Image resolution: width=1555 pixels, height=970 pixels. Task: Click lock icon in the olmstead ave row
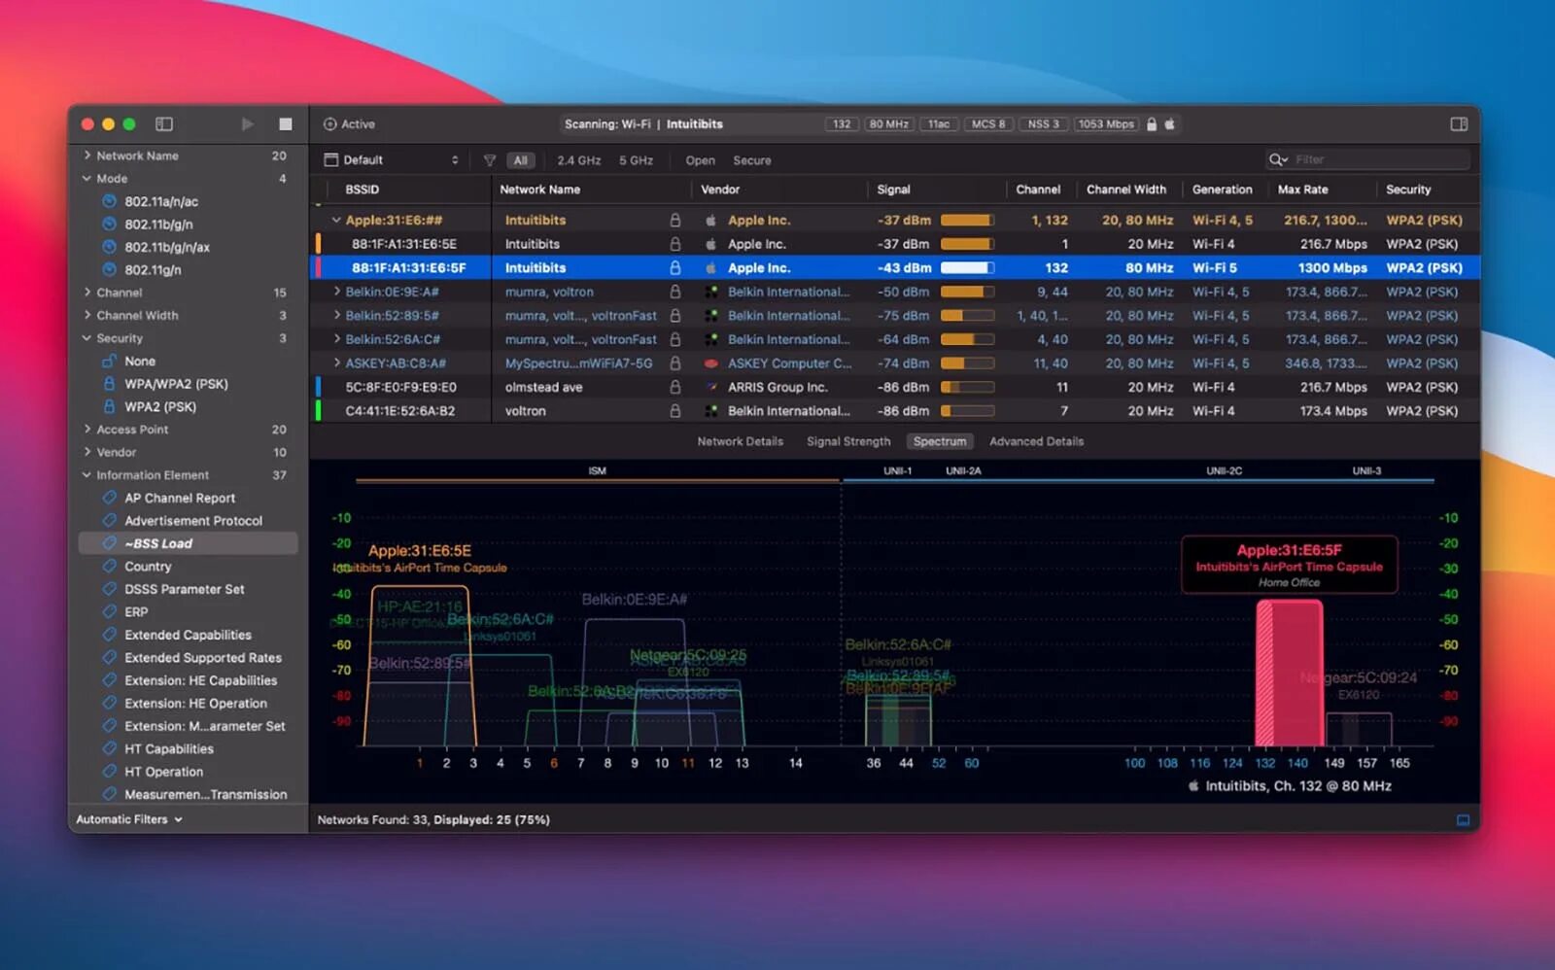(674, 387)
